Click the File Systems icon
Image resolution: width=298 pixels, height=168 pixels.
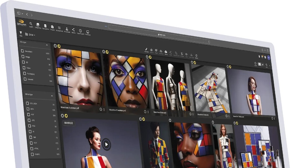click(45, 26)
